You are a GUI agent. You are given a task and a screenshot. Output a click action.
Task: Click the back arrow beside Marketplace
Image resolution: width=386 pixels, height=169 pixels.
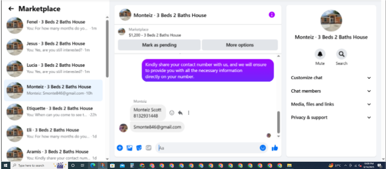coord(11,9)
